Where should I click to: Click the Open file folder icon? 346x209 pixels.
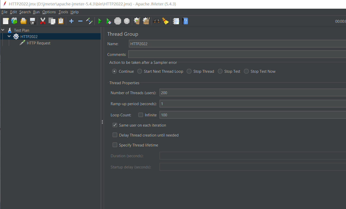click(x=24, y=21)
